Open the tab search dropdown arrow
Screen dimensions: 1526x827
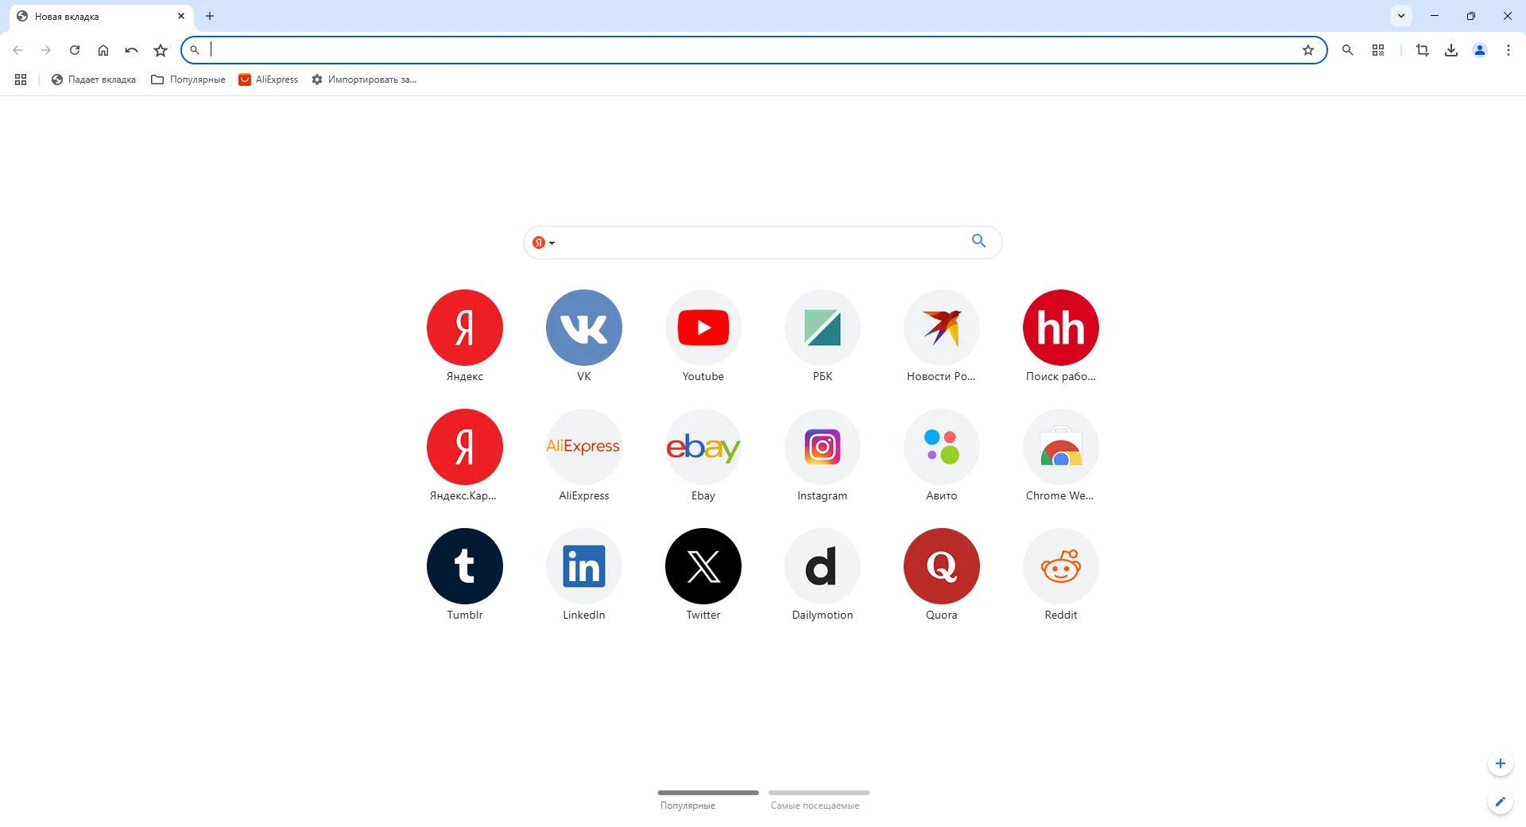(1401, 16)
